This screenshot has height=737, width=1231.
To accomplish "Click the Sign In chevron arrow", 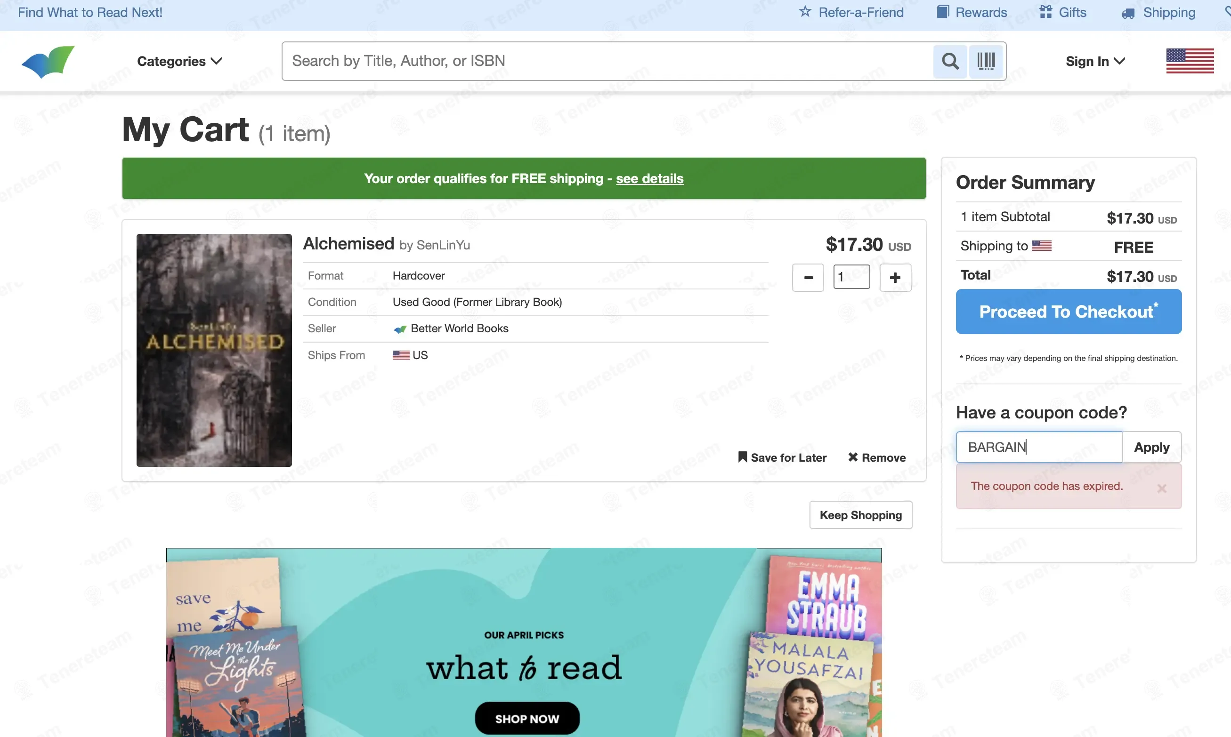I will coord(1119,61).
